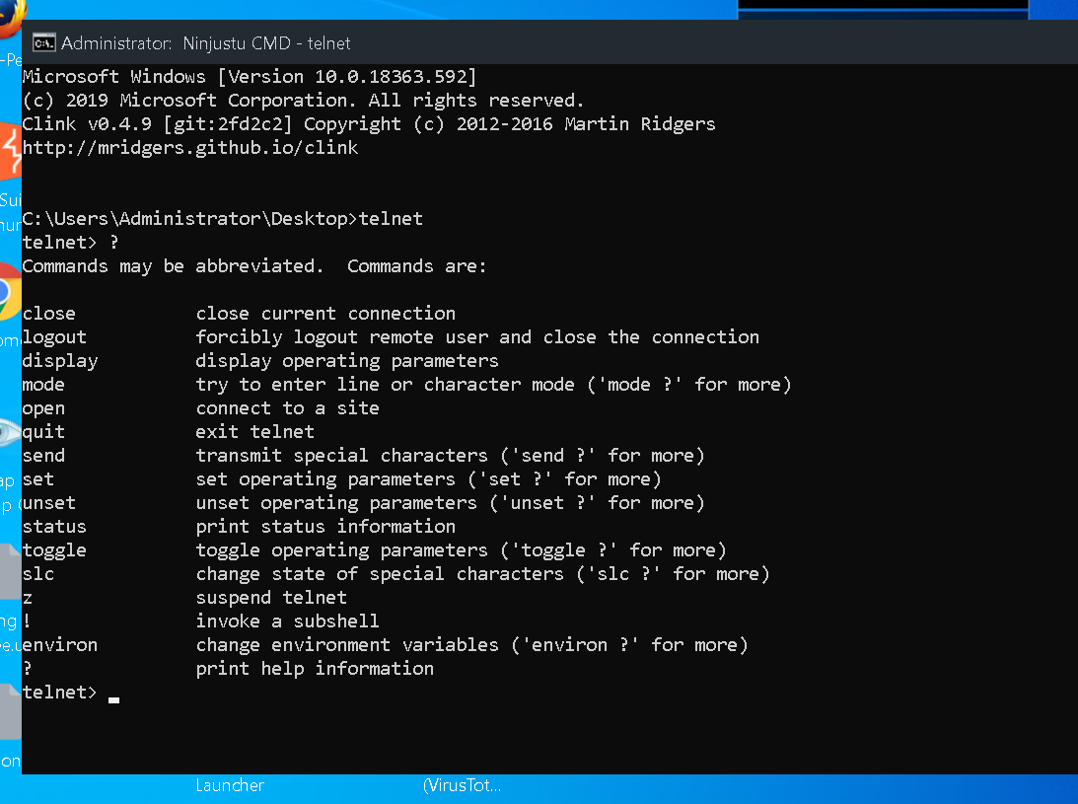Image resolution: width=1078 pixels, height=804 pixels.
Task: Click the 'Commands may be abbreviated' line
Action: point(254,266)
